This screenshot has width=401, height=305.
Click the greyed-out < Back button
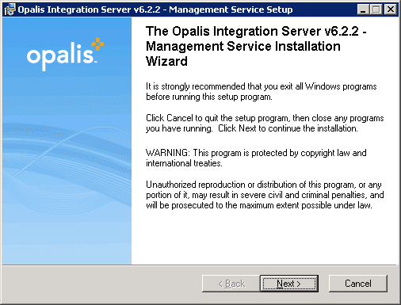(x=231, y=284)
